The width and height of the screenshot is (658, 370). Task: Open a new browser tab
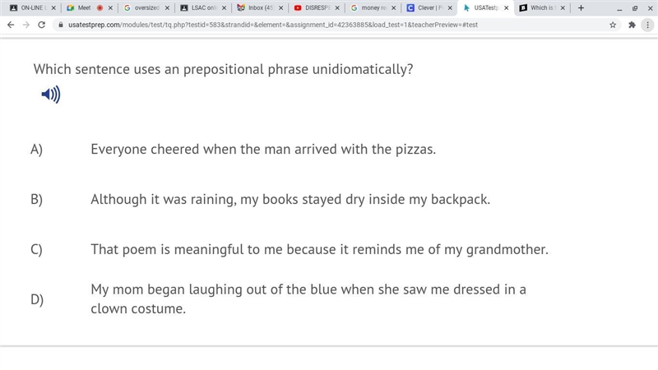pos(581,8)
